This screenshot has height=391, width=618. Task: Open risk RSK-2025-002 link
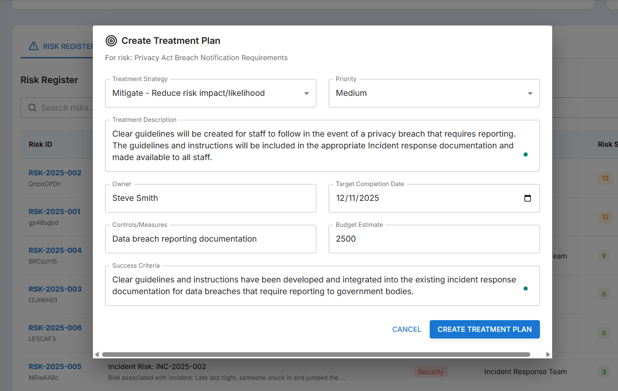click(55, 173)
